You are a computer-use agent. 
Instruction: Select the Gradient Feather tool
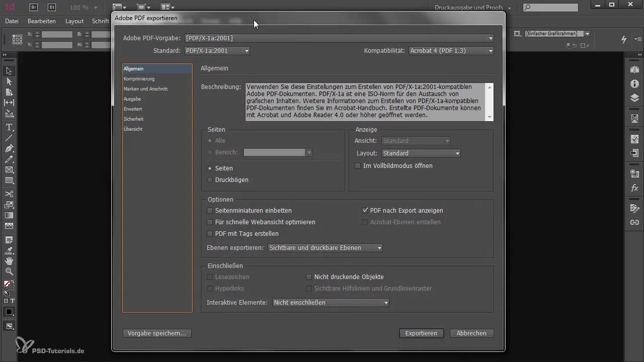[9, 226]
